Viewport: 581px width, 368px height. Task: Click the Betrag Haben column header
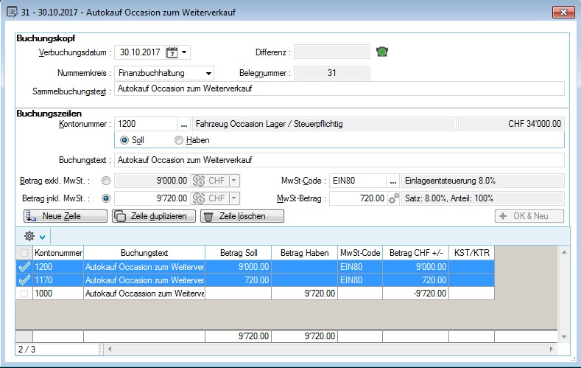pyautogui.click(x=305, y=253)
